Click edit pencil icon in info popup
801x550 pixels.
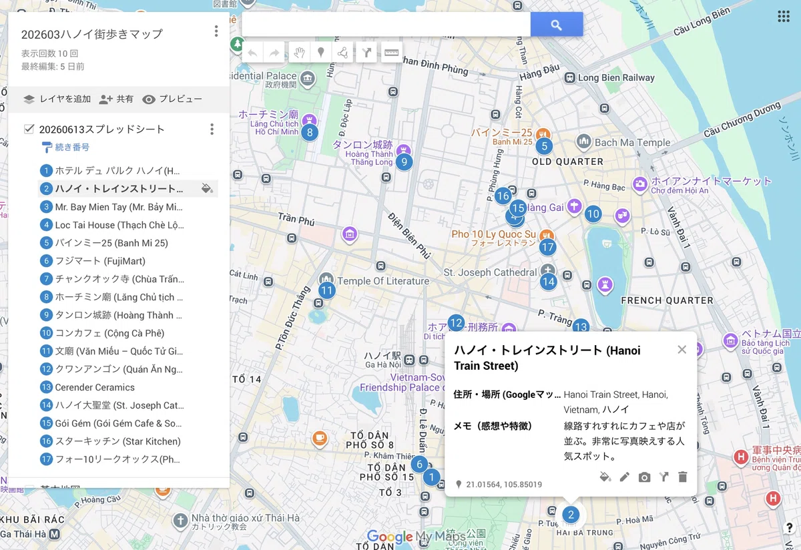pyautogui.click(x=625, y=477)
